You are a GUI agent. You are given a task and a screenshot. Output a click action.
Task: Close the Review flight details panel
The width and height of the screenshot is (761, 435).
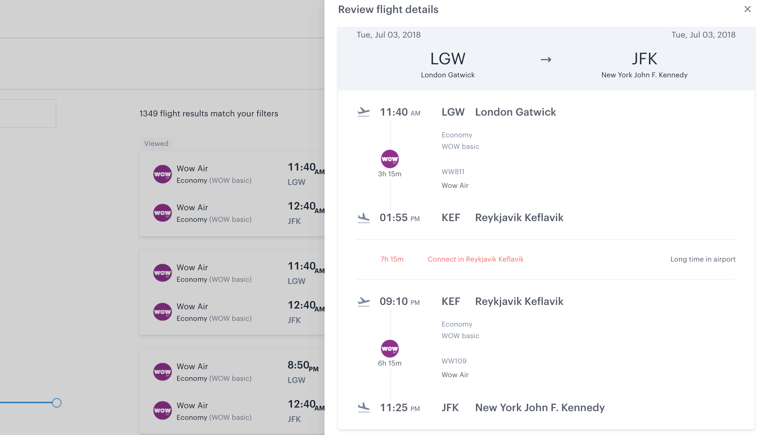tap(747, 9)
